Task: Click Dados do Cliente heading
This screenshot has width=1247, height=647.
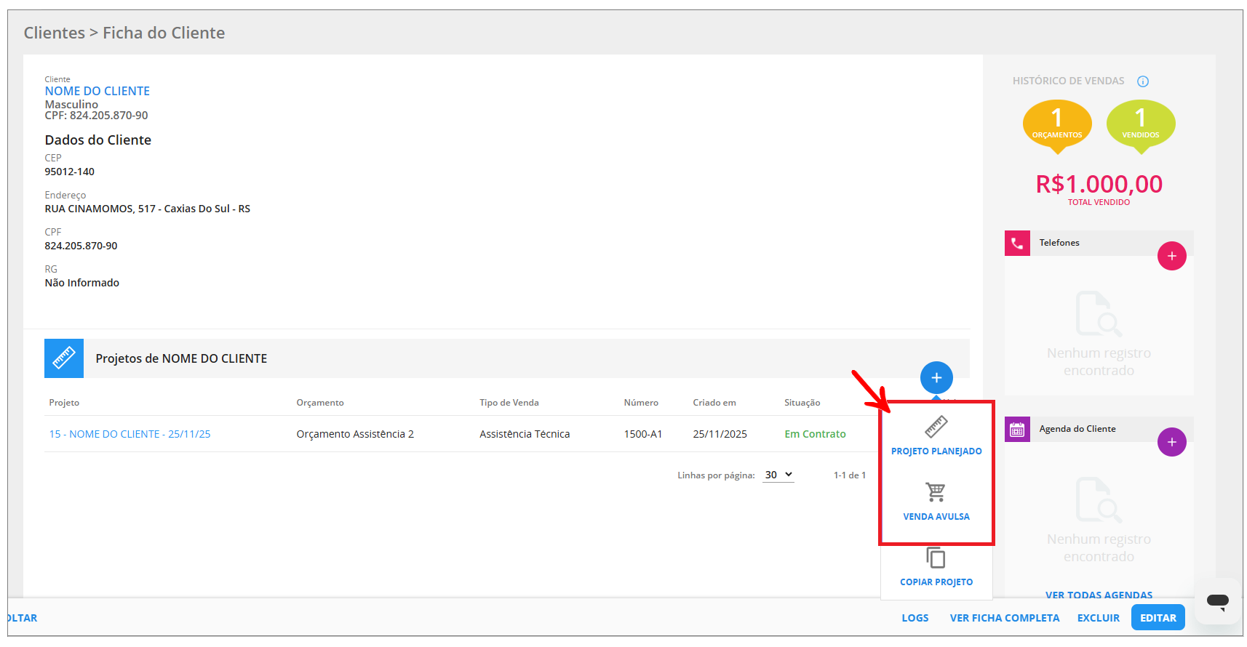Action: 98,140
